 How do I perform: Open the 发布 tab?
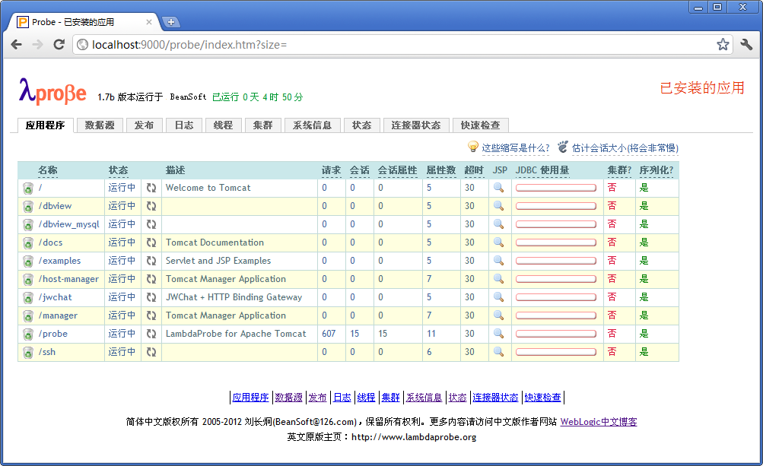[x=144, y=125]
